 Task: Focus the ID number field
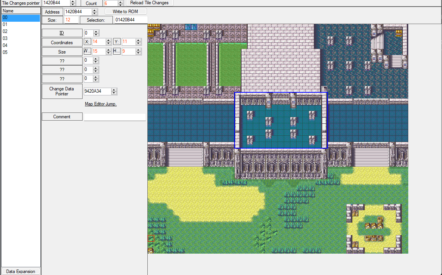88,33
